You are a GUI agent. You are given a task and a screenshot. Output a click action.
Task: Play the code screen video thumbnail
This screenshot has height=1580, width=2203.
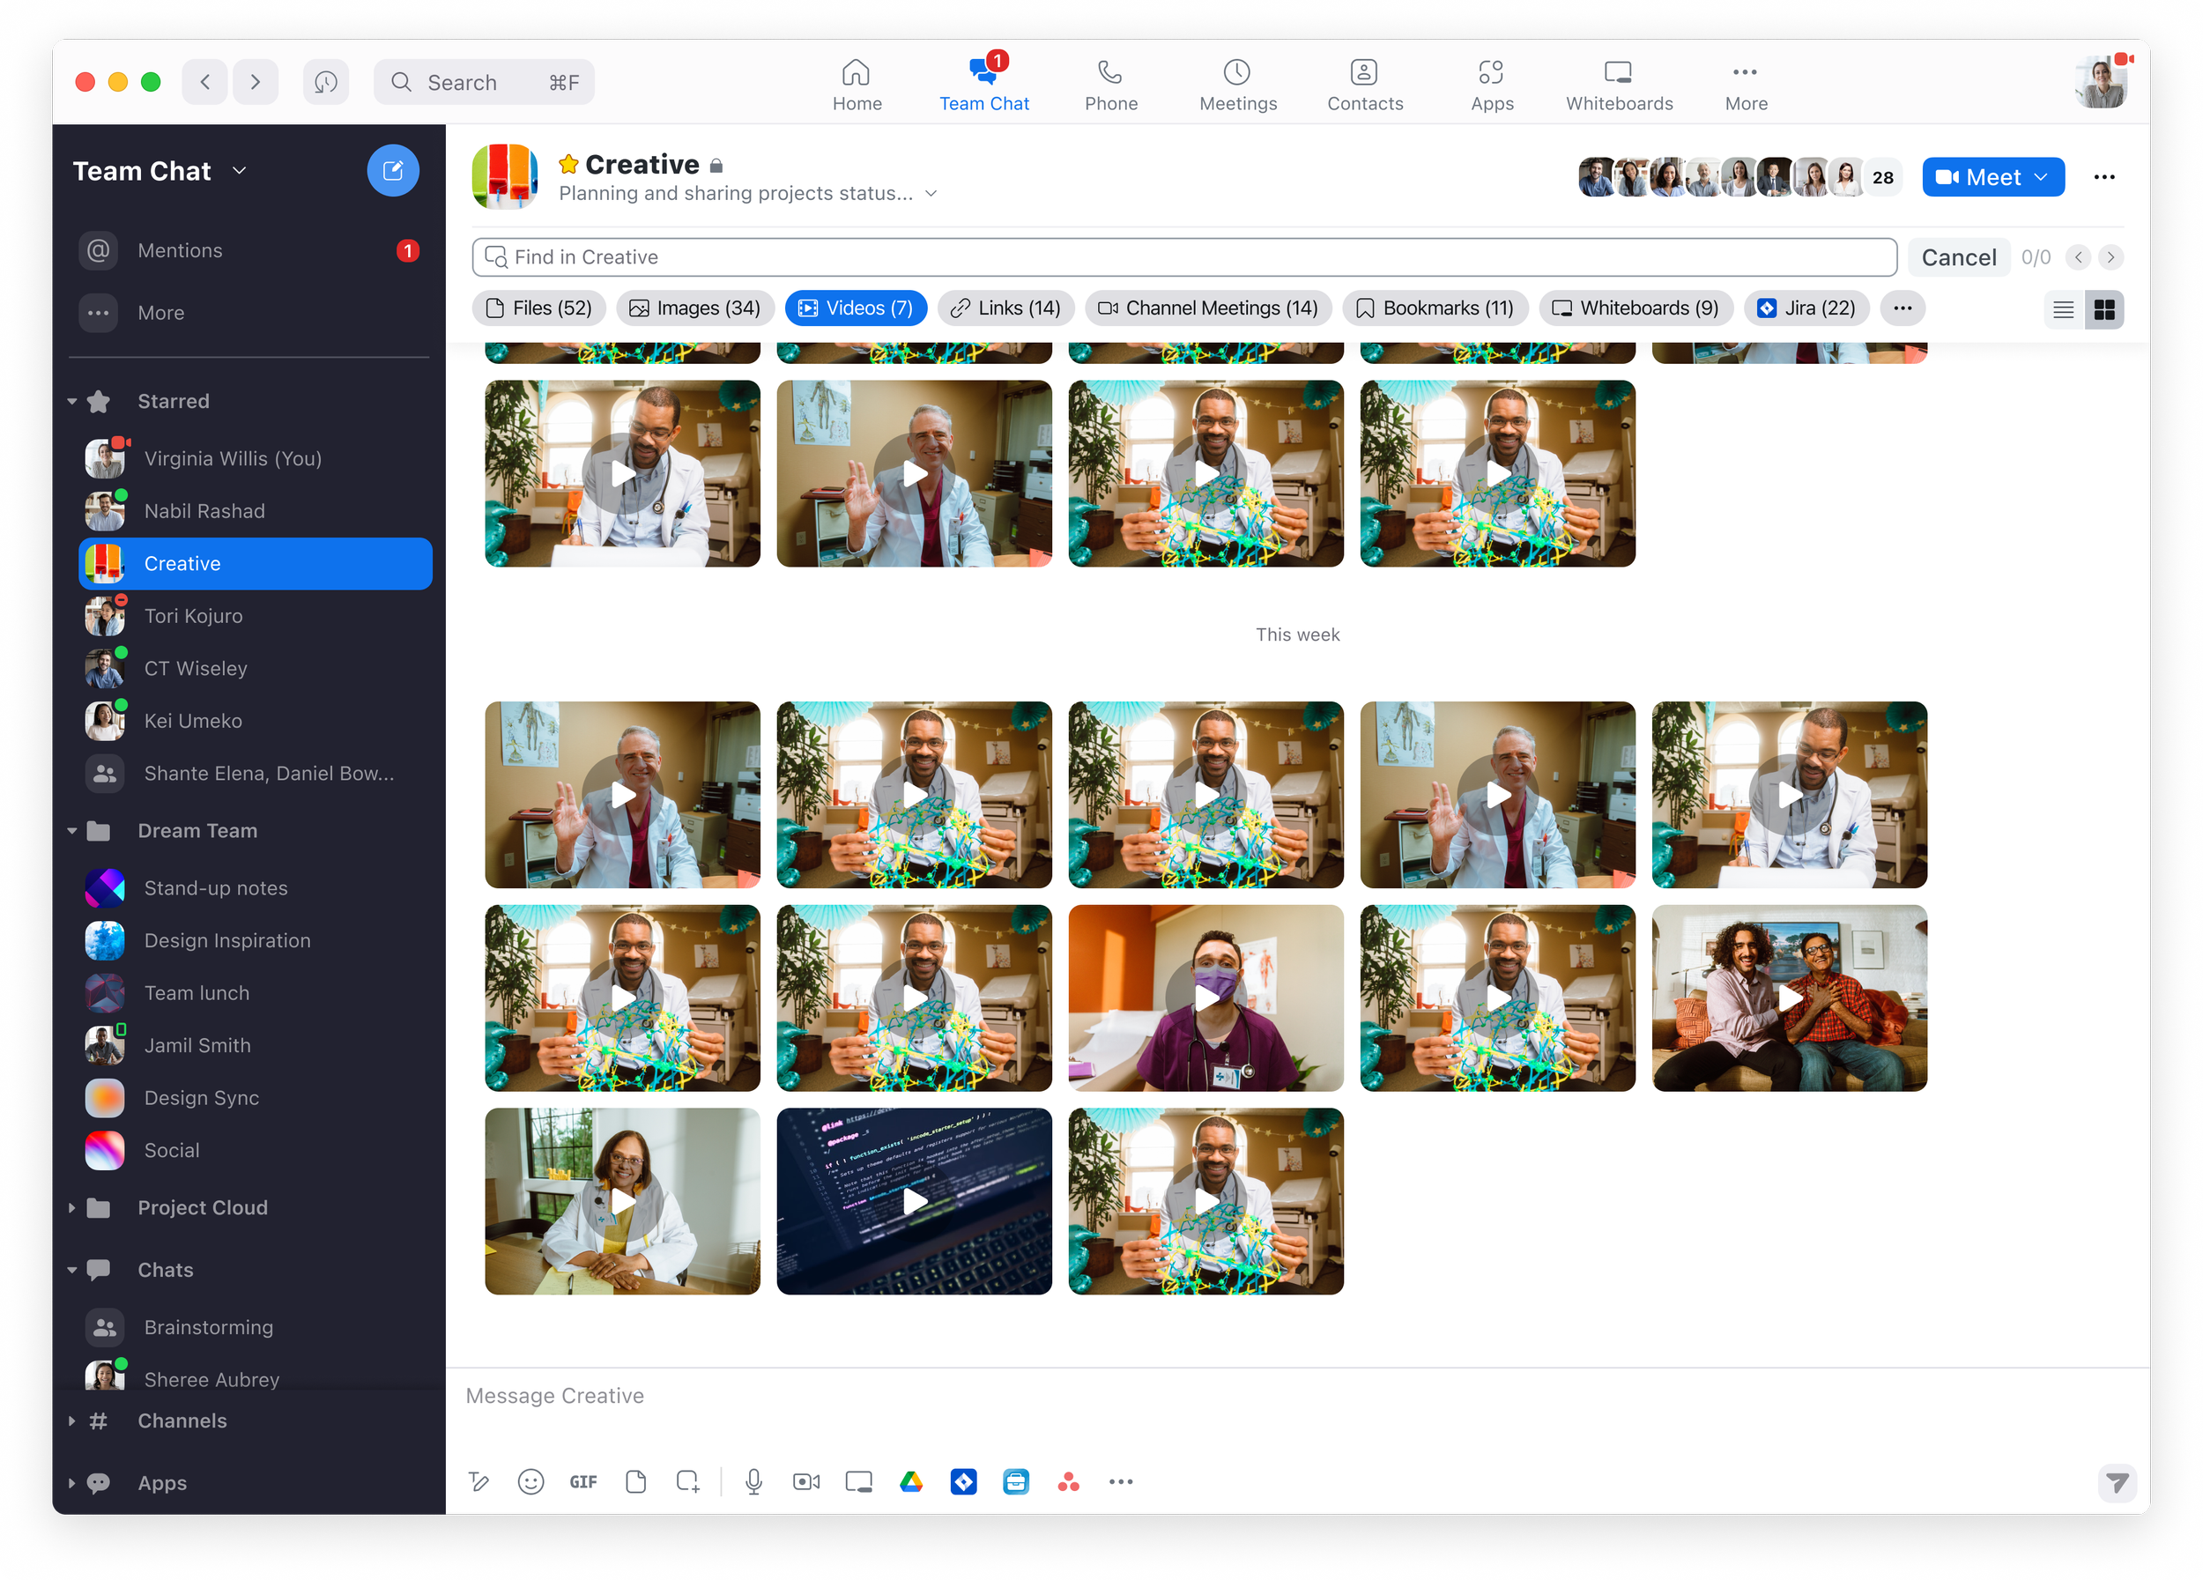point(914,1201)
